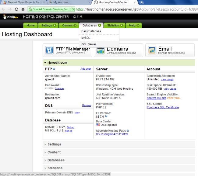Click the D:\Hosting\6647511\html path link
This screenshot has width=198, height=176.
pyautogui.click(x=112, y=134)
